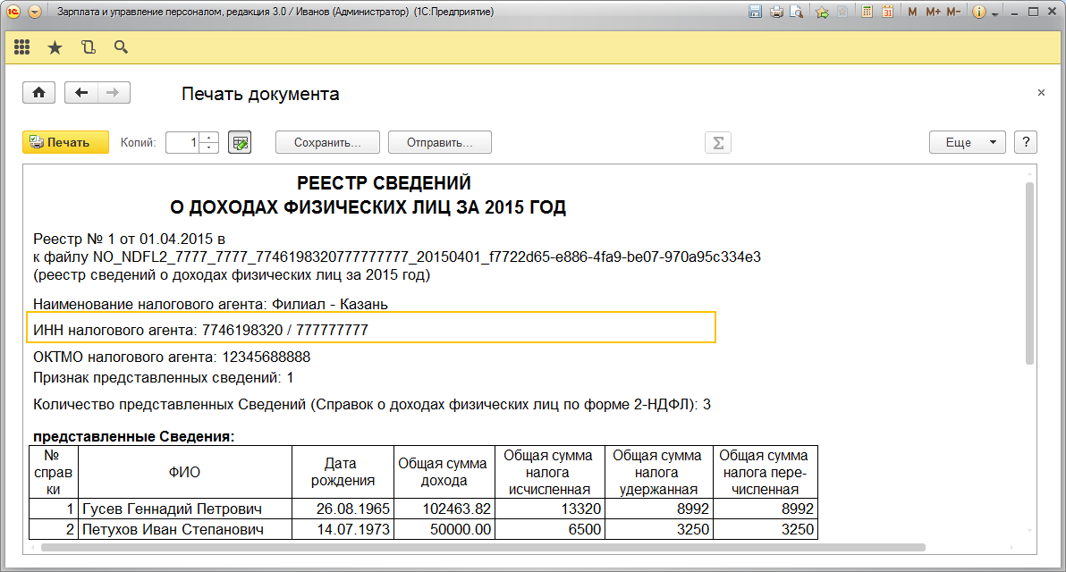The width and height of the screenshot is (1066, 572).
Task: Expand the small arrow next to info icon
Action: pos(994,13)
